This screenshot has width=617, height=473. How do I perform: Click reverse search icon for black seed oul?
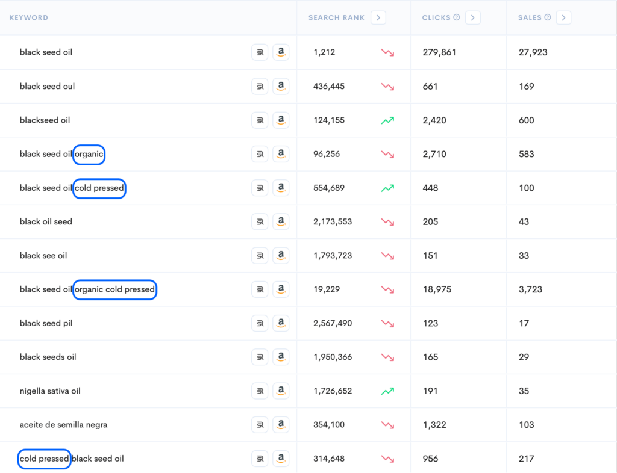coord(260,87)
